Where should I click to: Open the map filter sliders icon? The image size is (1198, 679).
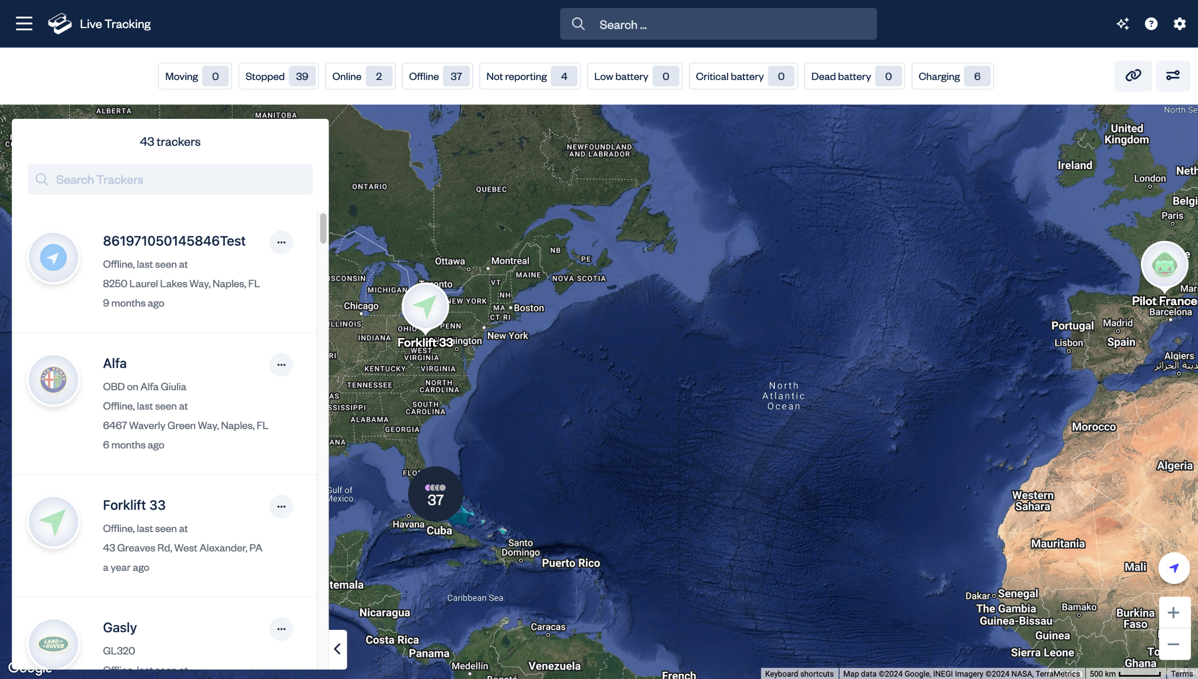point(1172,75)
